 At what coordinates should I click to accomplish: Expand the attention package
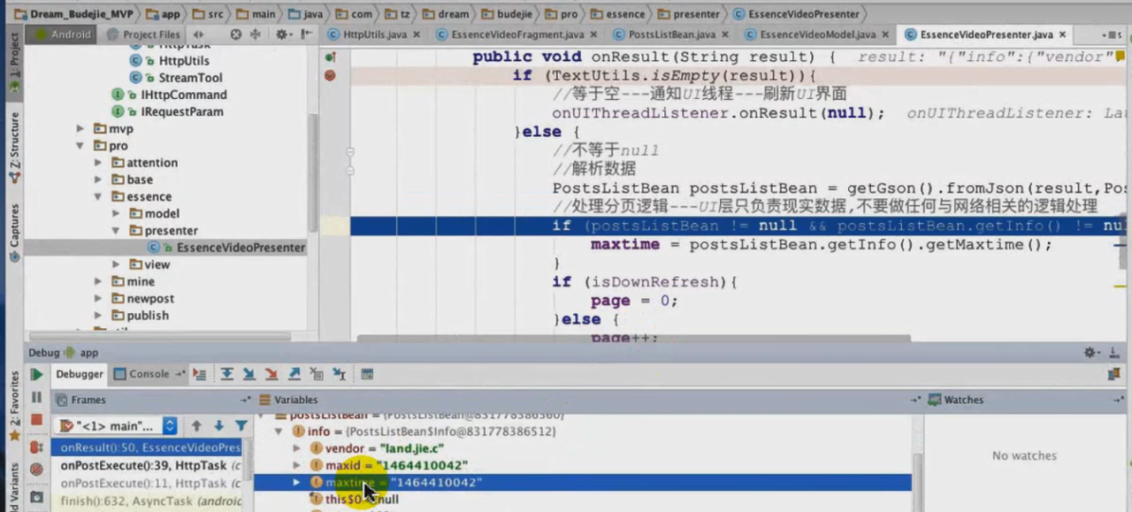click(x=98, y=163)
